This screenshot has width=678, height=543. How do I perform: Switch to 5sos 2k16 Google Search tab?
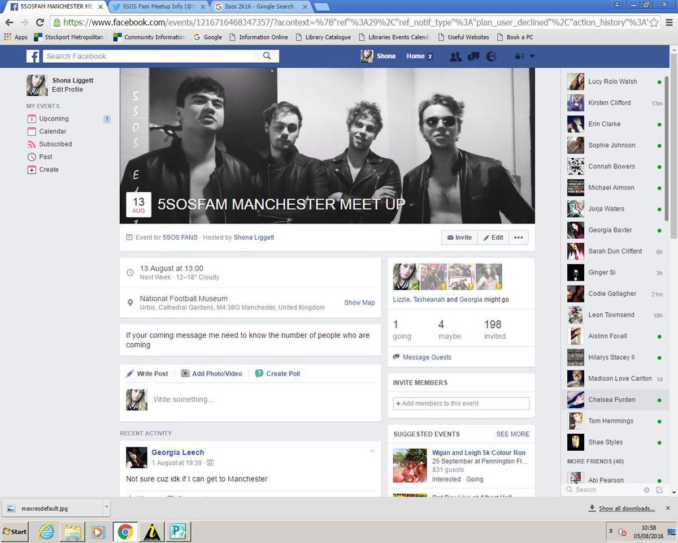259,6
